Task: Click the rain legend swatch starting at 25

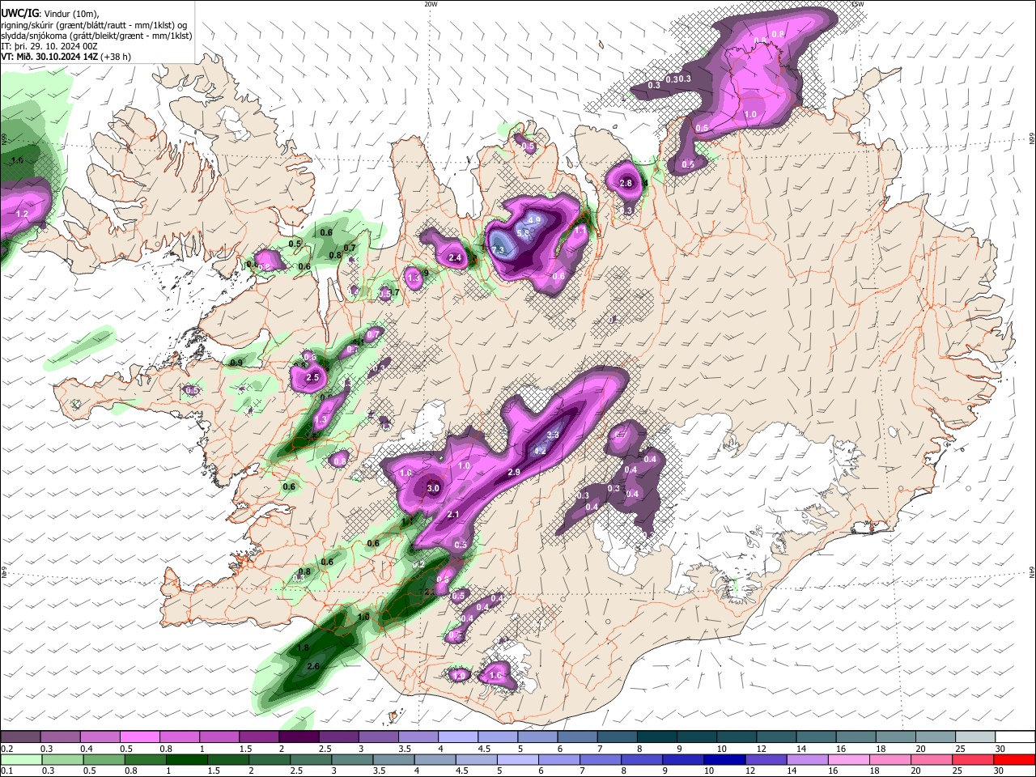Action: (x=974, y=759)
